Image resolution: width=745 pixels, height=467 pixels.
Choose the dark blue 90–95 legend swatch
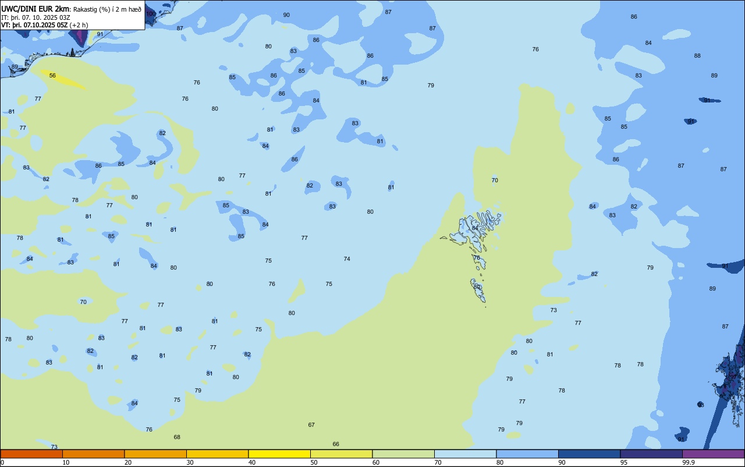(x=589, y=454)
